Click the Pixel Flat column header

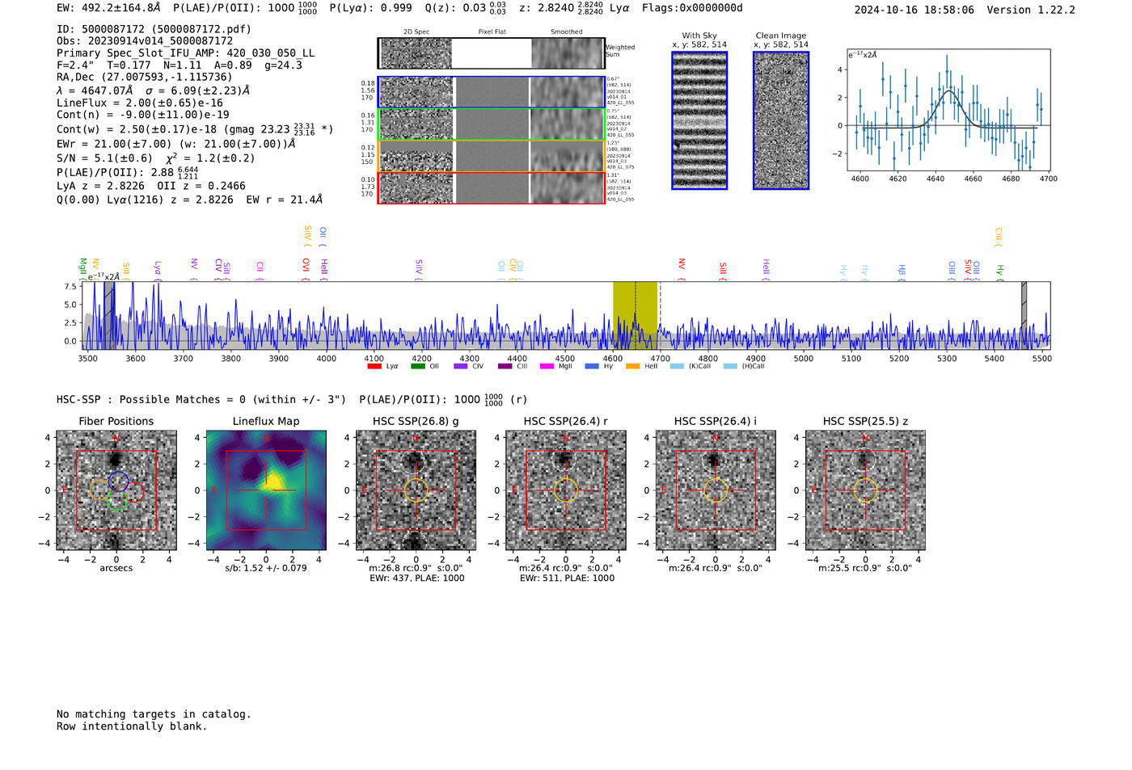pyautogui.click(x=492, y=32)
